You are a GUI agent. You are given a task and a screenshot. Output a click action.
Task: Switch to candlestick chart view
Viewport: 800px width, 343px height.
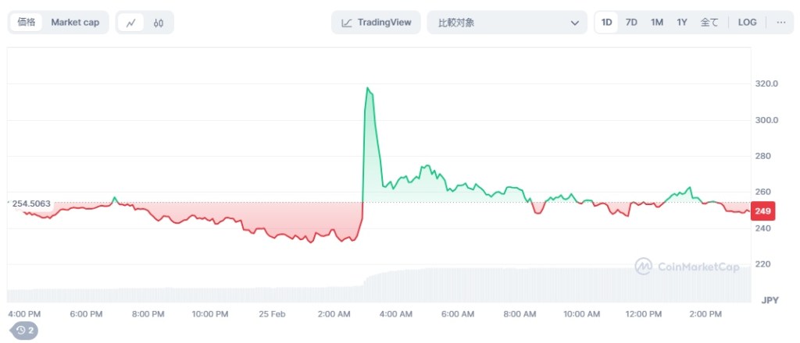coord(159,23)
